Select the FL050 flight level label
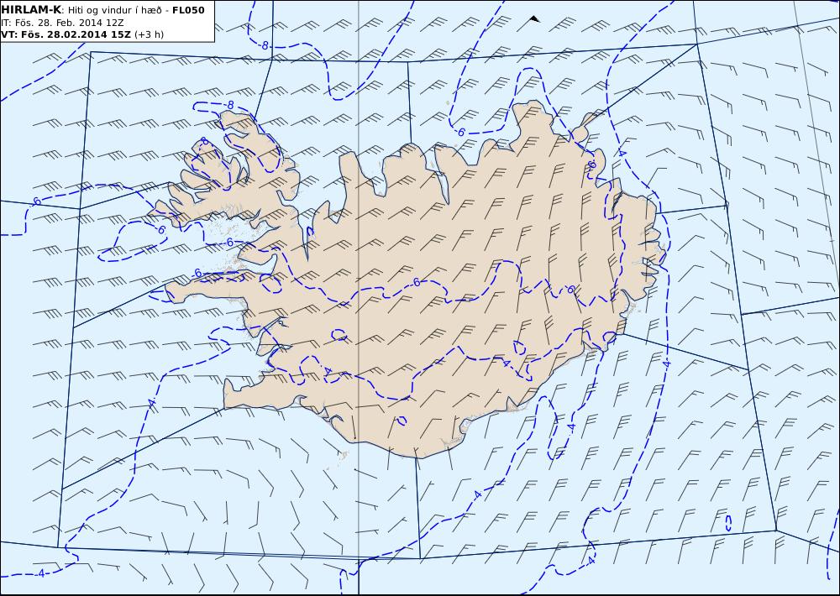The height and width of the screenshot is (596, 840). [188, 10]
